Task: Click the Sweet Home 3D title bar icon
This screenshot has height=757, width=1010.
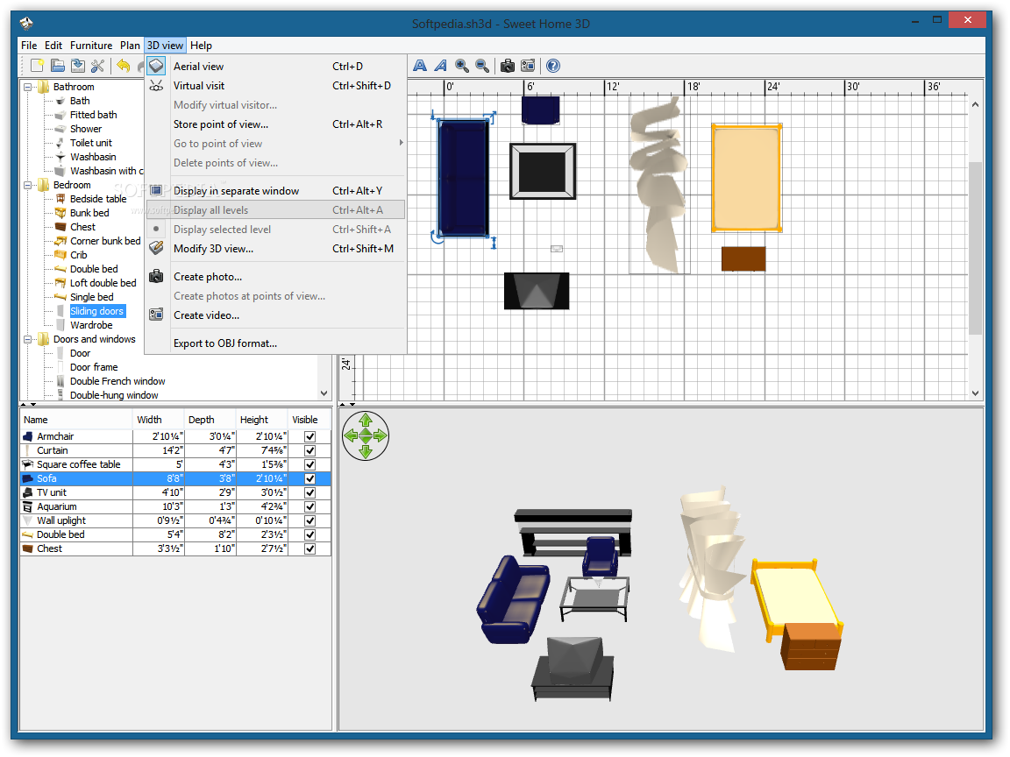Action: (x=26, y=24)
